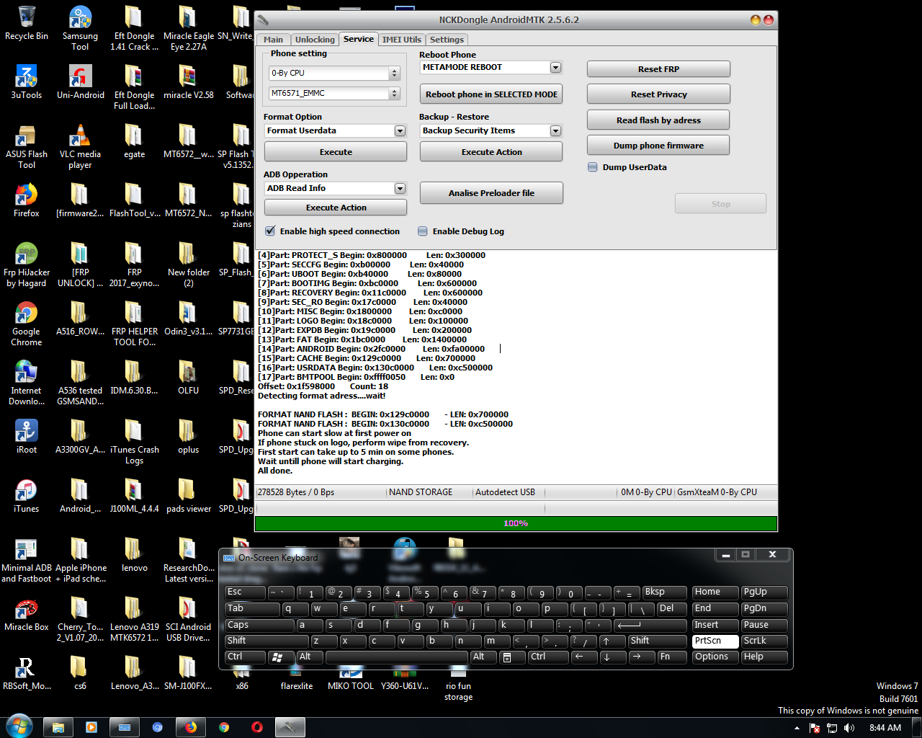Viewport: 922px width, 738px height.
Task: Select the Service tab
Action: coord(359,39)
